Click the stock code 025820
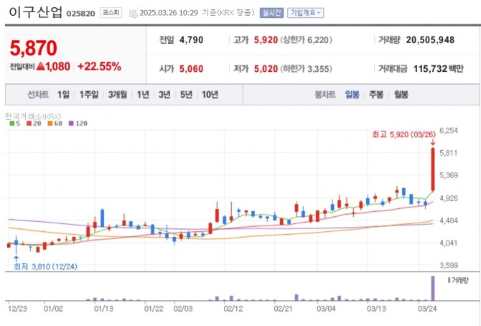The height and width of the screenshot is (326, 481). [x=80, y=14]
